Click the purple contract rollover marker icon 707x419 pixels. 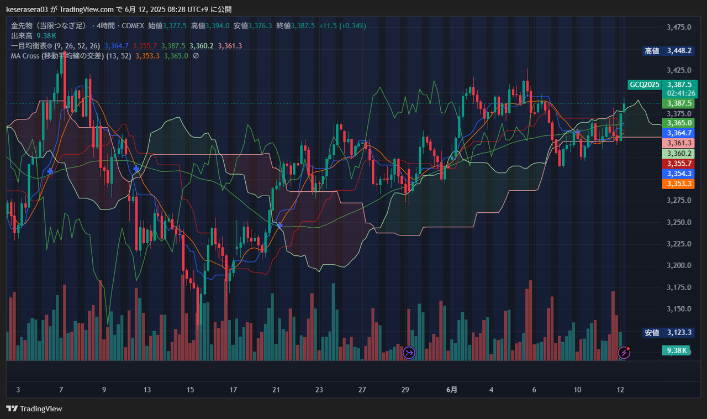coord(409,353)
